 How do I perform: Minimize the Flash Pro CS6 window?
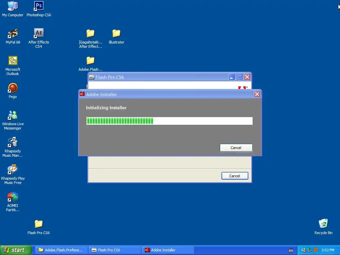coord(231,77)
